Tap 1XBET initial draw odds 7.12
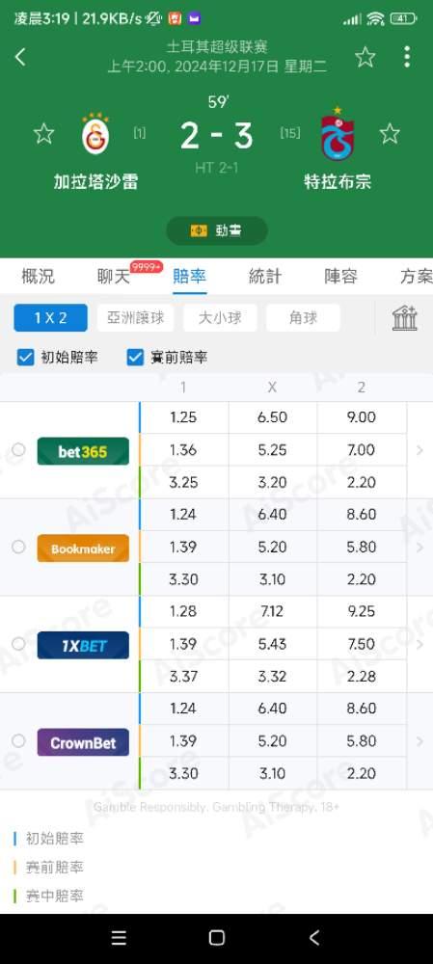 273,612
